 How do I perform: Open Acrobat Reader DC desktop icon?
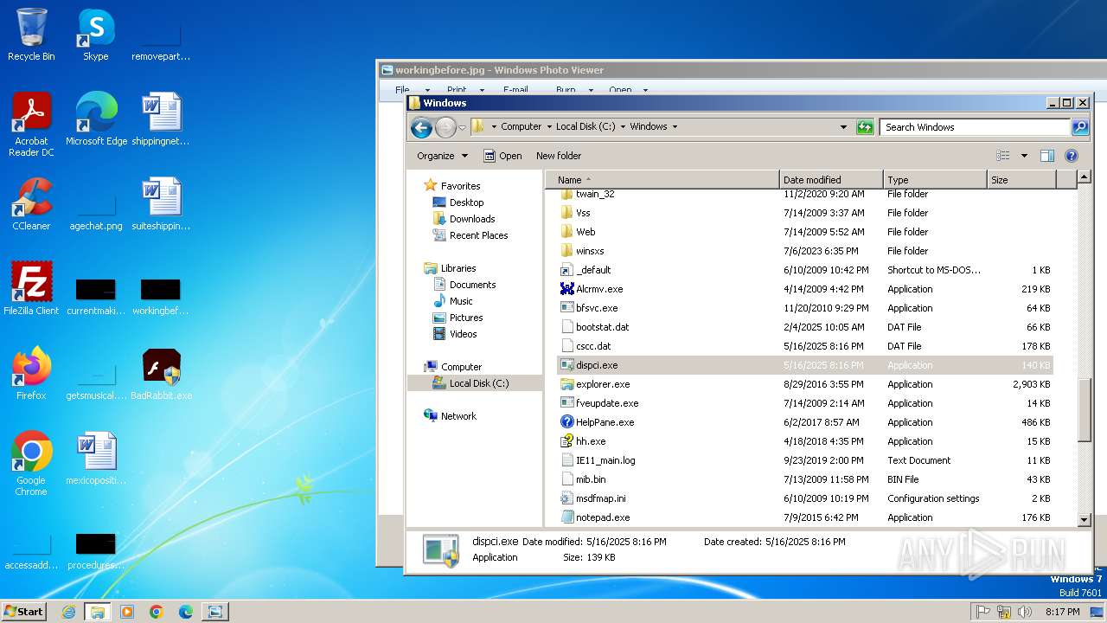(x=31, y=125)
